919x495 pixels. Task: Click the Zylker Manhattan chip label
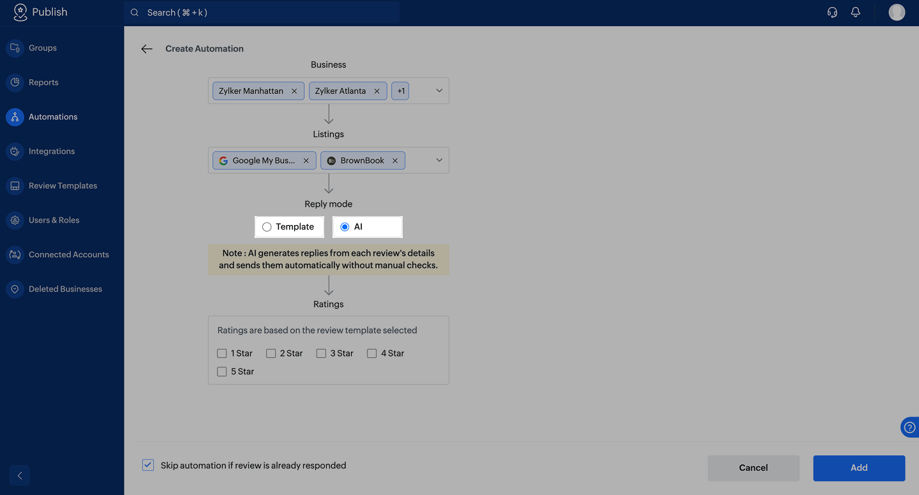pyautogui.click(x=251, y=91)
